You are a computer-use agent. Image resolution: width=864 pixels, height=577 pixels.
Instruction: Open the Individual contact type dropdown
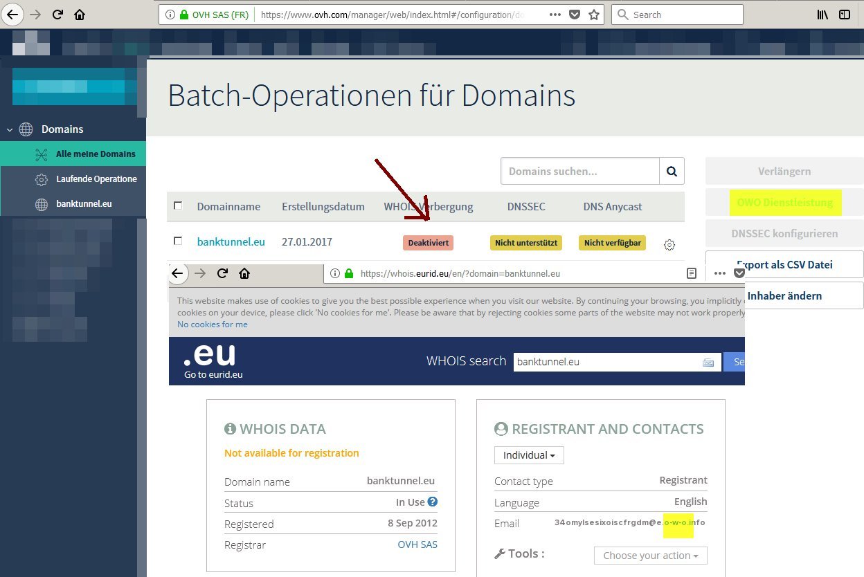click(529, 455)
